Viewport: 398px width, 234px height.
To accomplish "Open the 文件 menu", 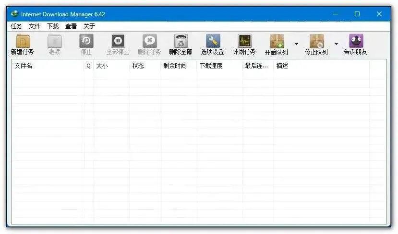I will (x=35, y=26).
